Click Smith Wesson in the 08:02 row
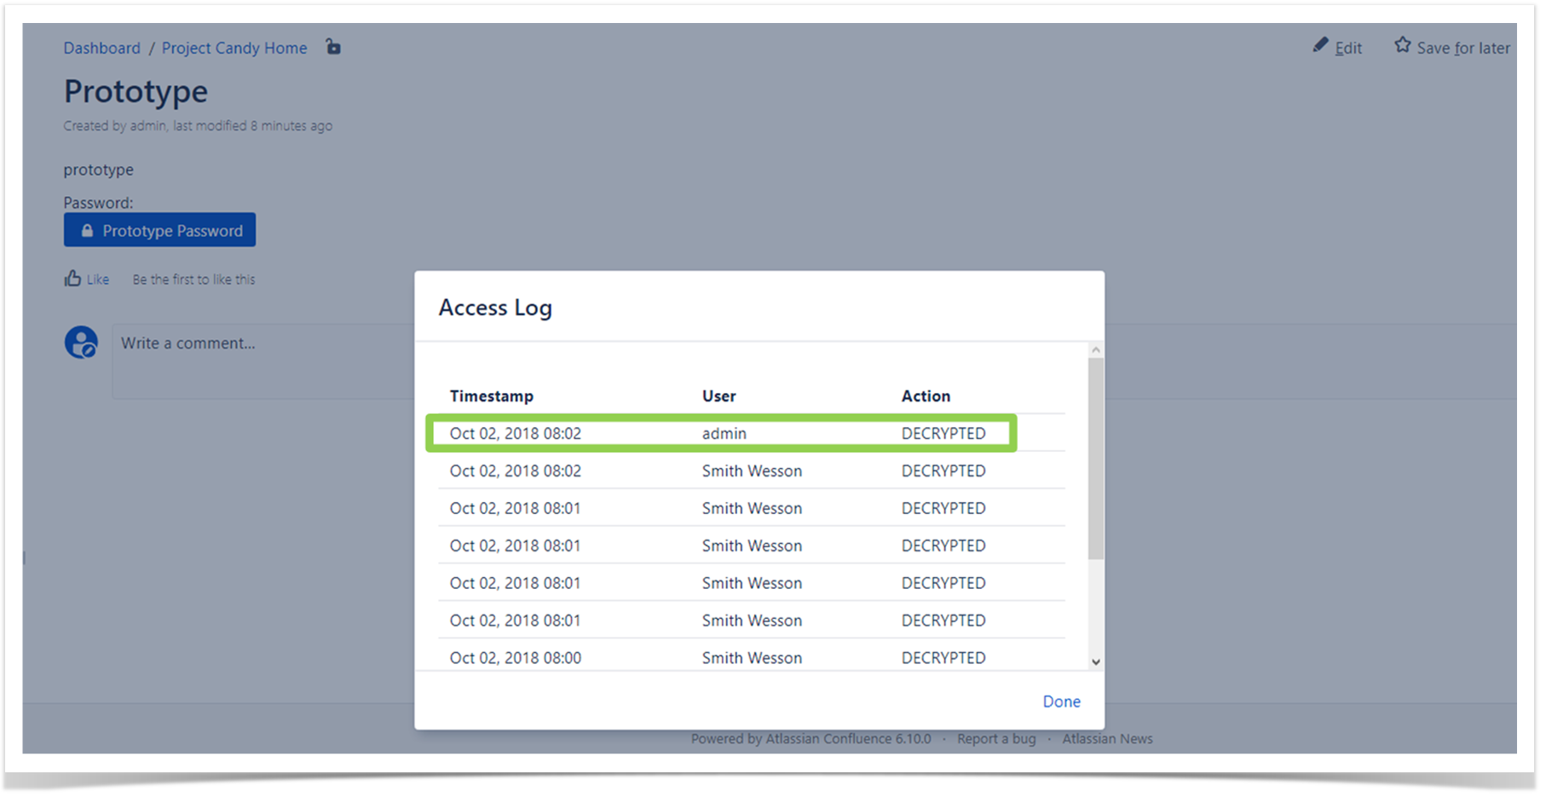The height and width of the screenshot is (797, 1546). pos(752,471)
